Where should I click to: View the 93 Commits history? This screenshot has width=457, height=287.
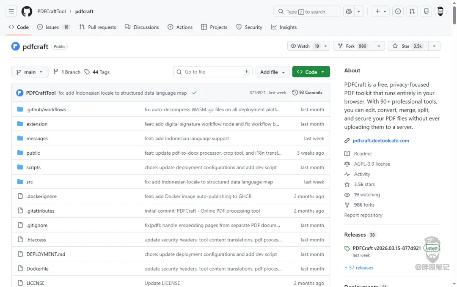click(307, 93)
